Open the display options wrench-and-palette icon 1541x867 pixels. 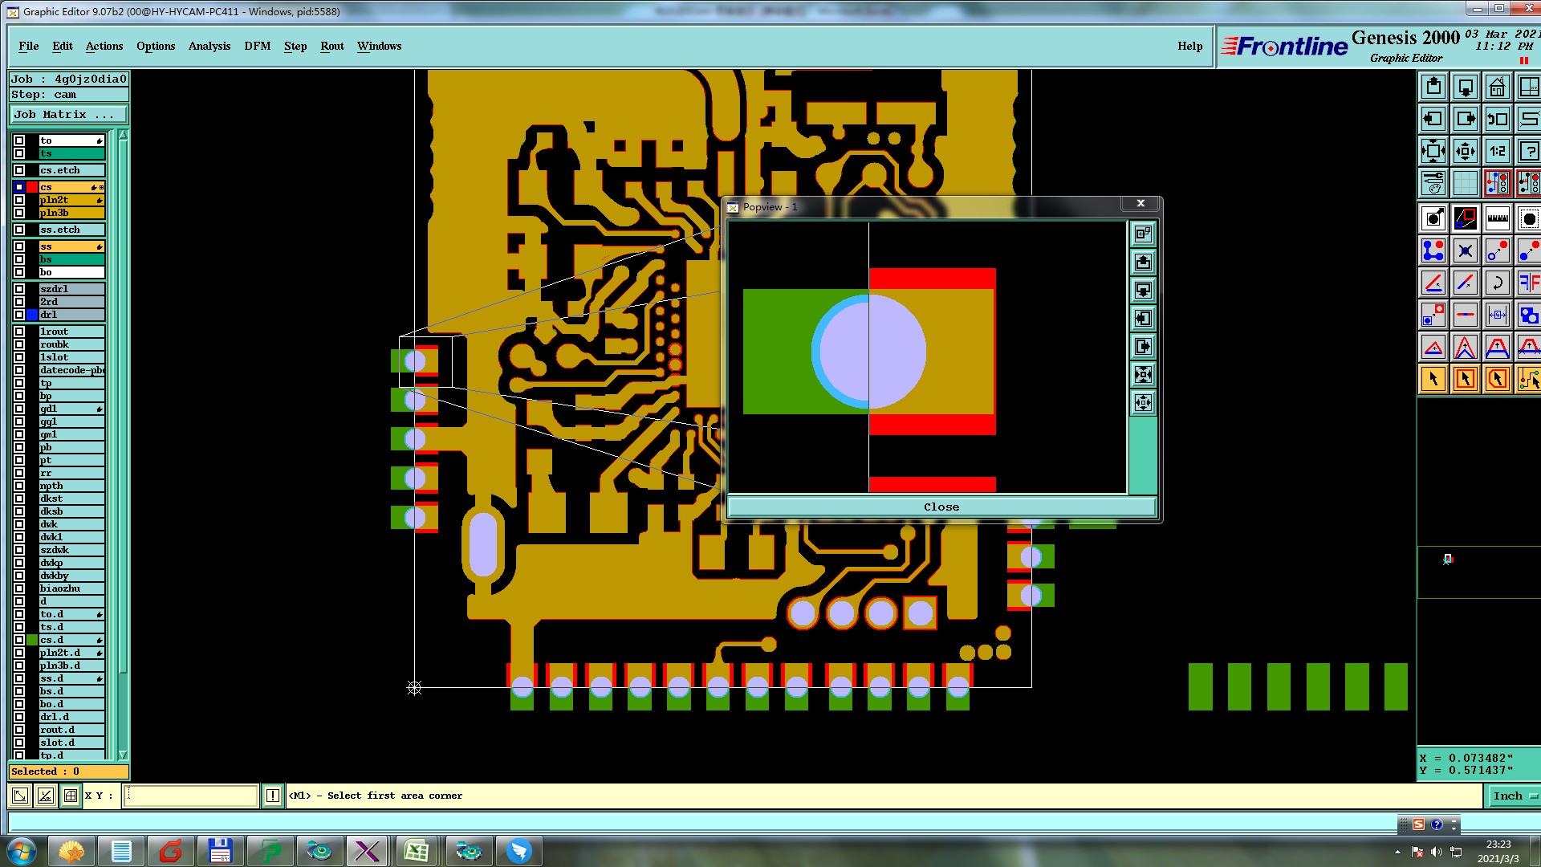[x=1433, y=183]
